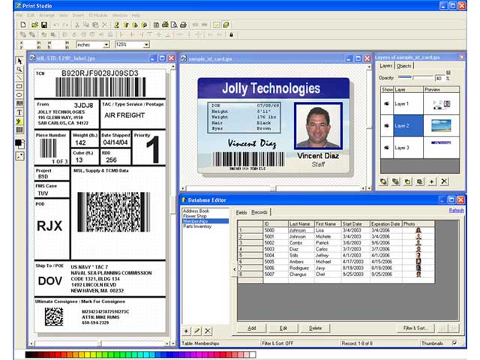Screen dimensions: 480x360
Task: Click the Refresh link
Action: (456, 210)
